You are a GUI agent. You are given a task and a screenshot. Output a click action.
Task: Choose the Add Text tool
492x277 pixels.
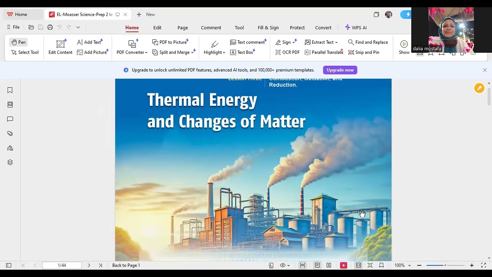click(90, 42)
